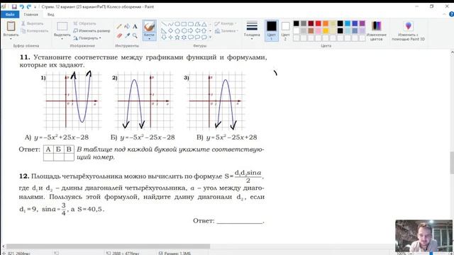The width and height of the screenshot is (454, 255).
Task: Select the Oval shape
Action: coord(177,24)
